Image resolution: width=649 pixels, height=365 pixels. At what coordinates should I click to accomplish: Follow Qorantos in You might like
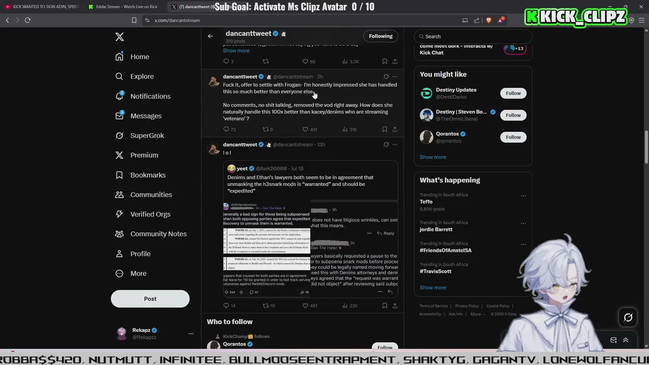pos(513,137)
